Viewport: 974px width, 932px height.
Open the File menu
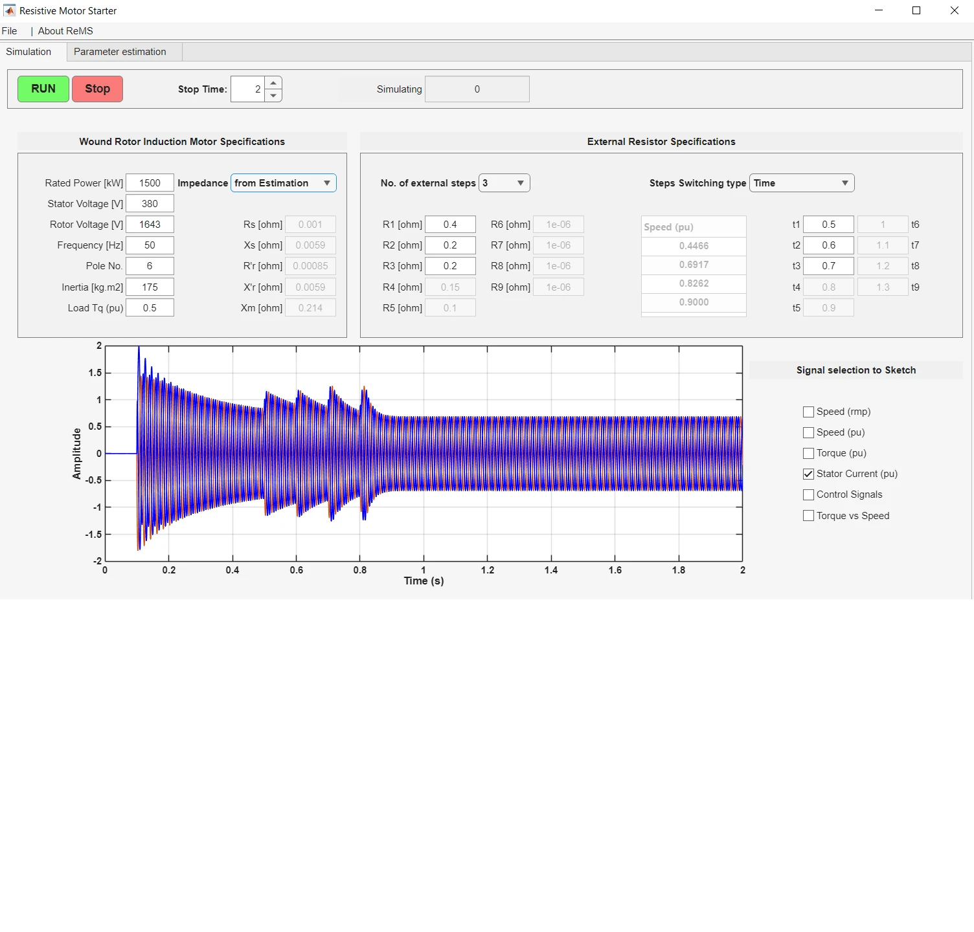point(10,31)
